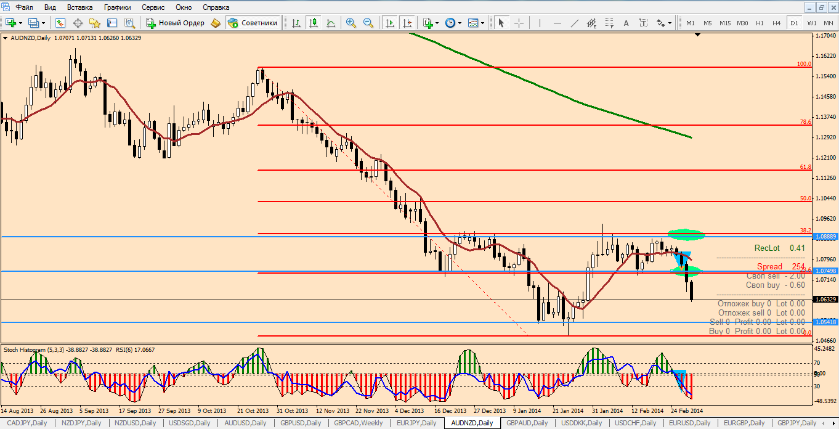The image size is (839, 429).
Task: Toggle the Terminal panel icon
Action: click(x=112, y=23)
